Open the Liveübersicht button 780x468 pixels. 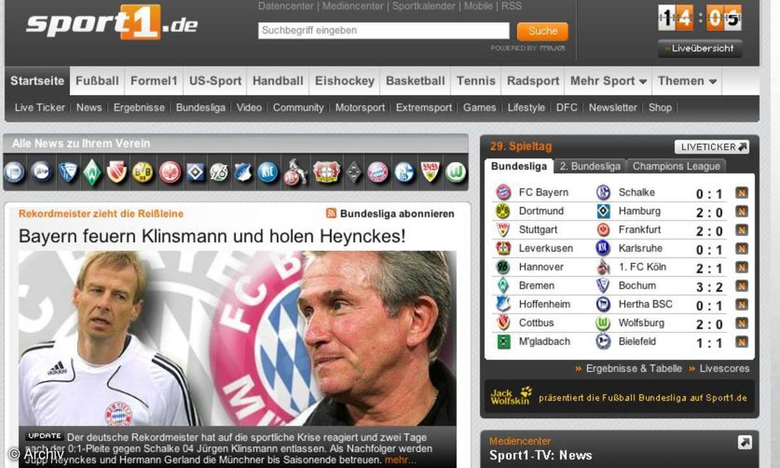tap(699, 48)
